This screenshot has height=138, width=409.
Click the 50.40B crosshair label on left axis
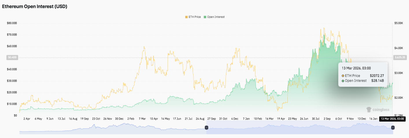[12, 57]
